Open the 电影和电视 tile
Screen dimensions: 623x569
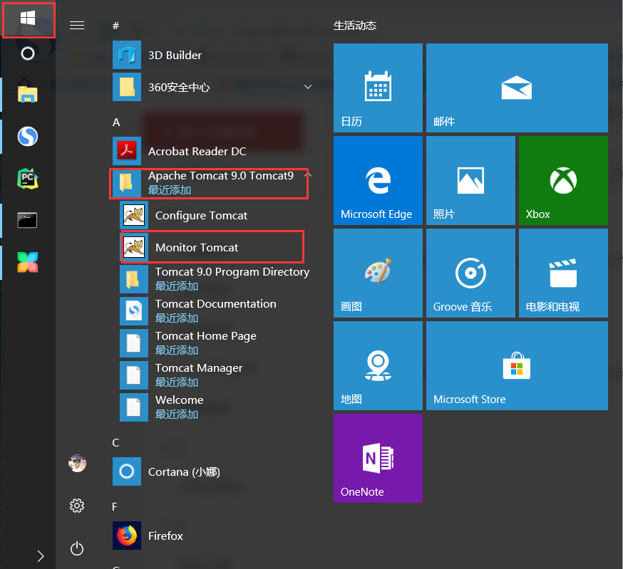563,273
